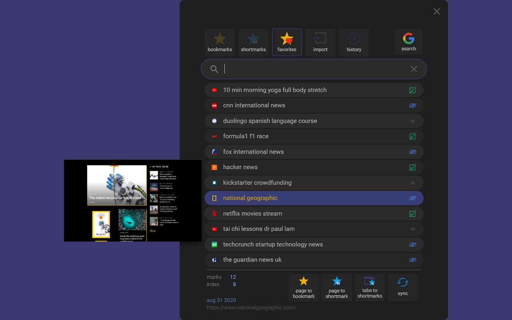The width and height of the screenshot is (512, 320).
Task: Click the Formula1 favicon
Action: click(x=214, y=136)
